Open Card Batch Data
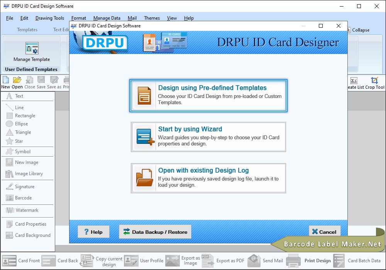Viewport: 386px width, 270px height. [357, 261]
